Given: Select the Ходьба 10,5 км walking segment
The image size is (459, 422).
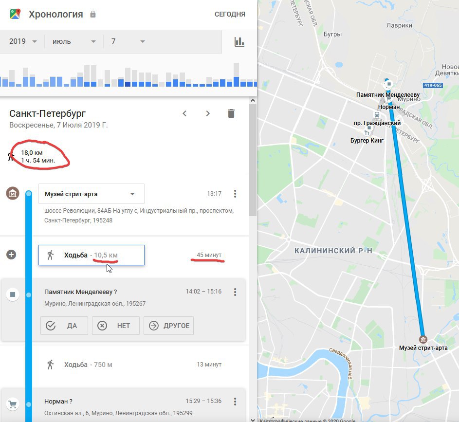Looking at the screenshot, I should 92,255.
